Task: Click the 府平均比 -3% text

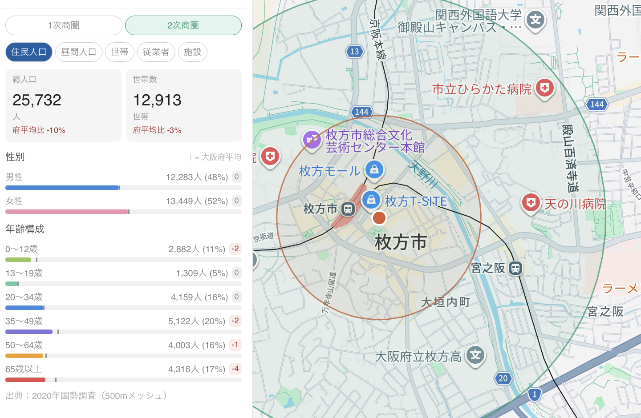Action: click(157, 130)
